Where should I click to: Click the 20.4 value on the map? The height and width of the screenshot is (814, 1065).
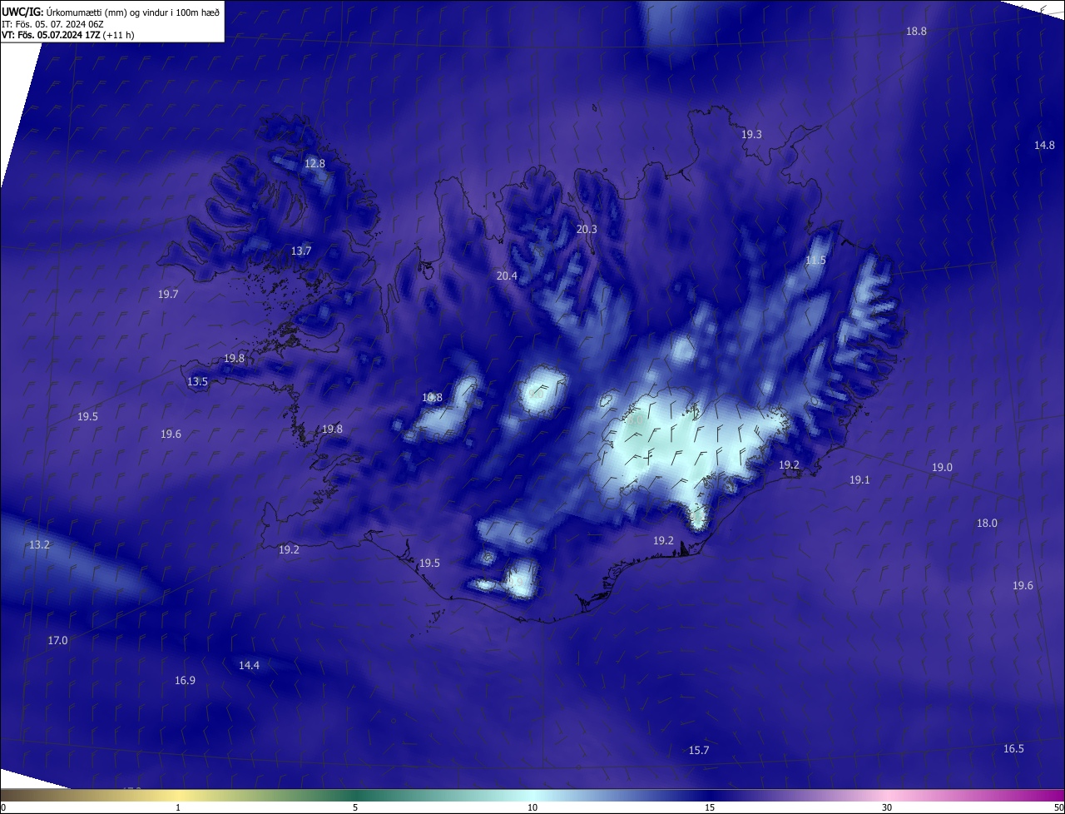point(507,275)
